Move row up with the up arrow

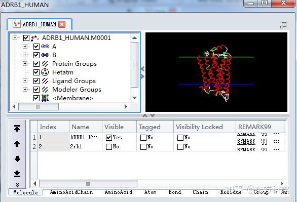(x=17, y=144)
